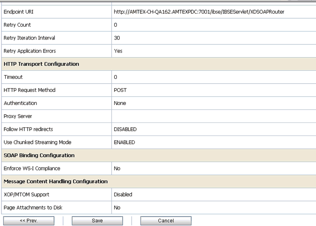The height and width of the screenshot is (226, 316).
Task: Select the Retry Application Errors value Yes
Action: [118, 51]
